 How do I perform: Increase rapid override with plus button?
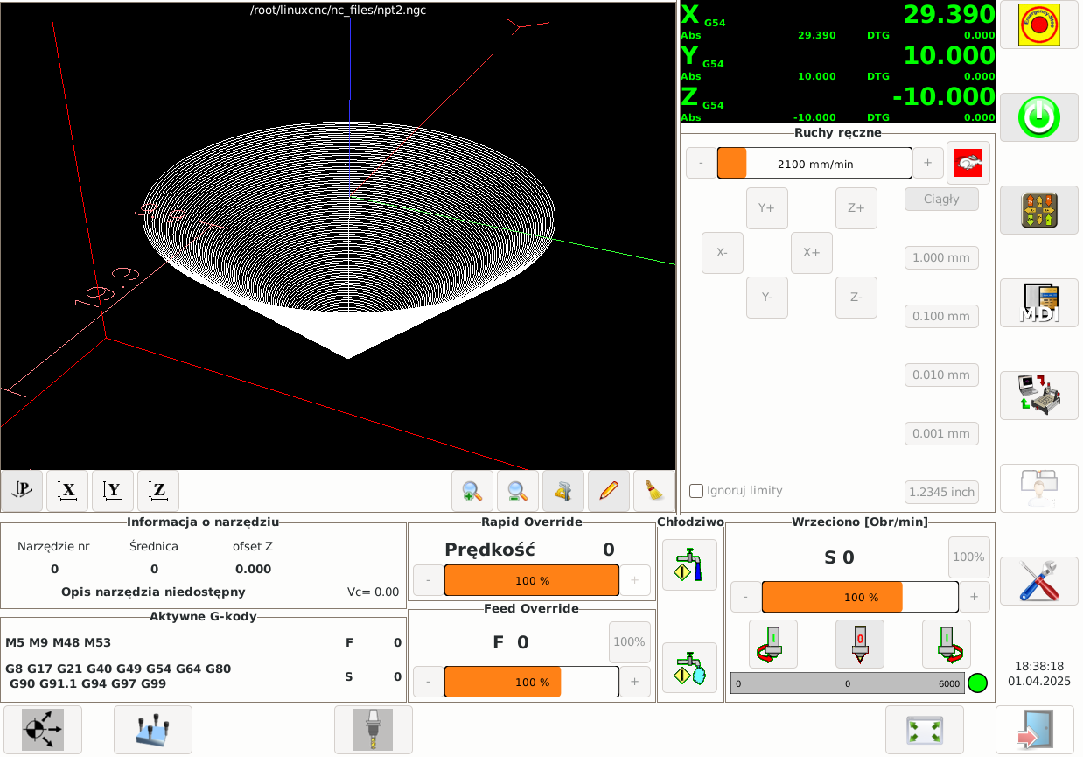[635, 580]
